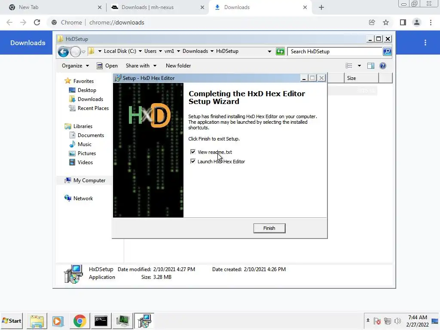The image size is (440, 330).
Task: Go back in the Explorer window
Action: click(64, 52)
